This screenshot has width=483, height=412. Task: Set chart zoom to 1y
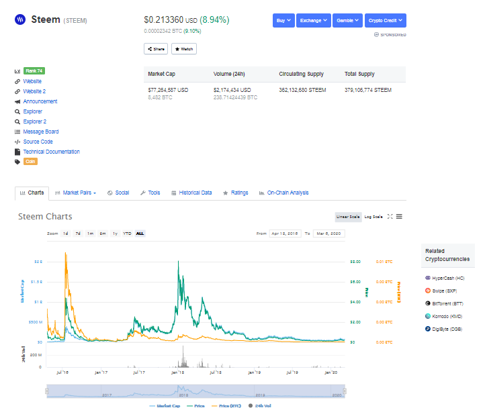coord(115,234)
